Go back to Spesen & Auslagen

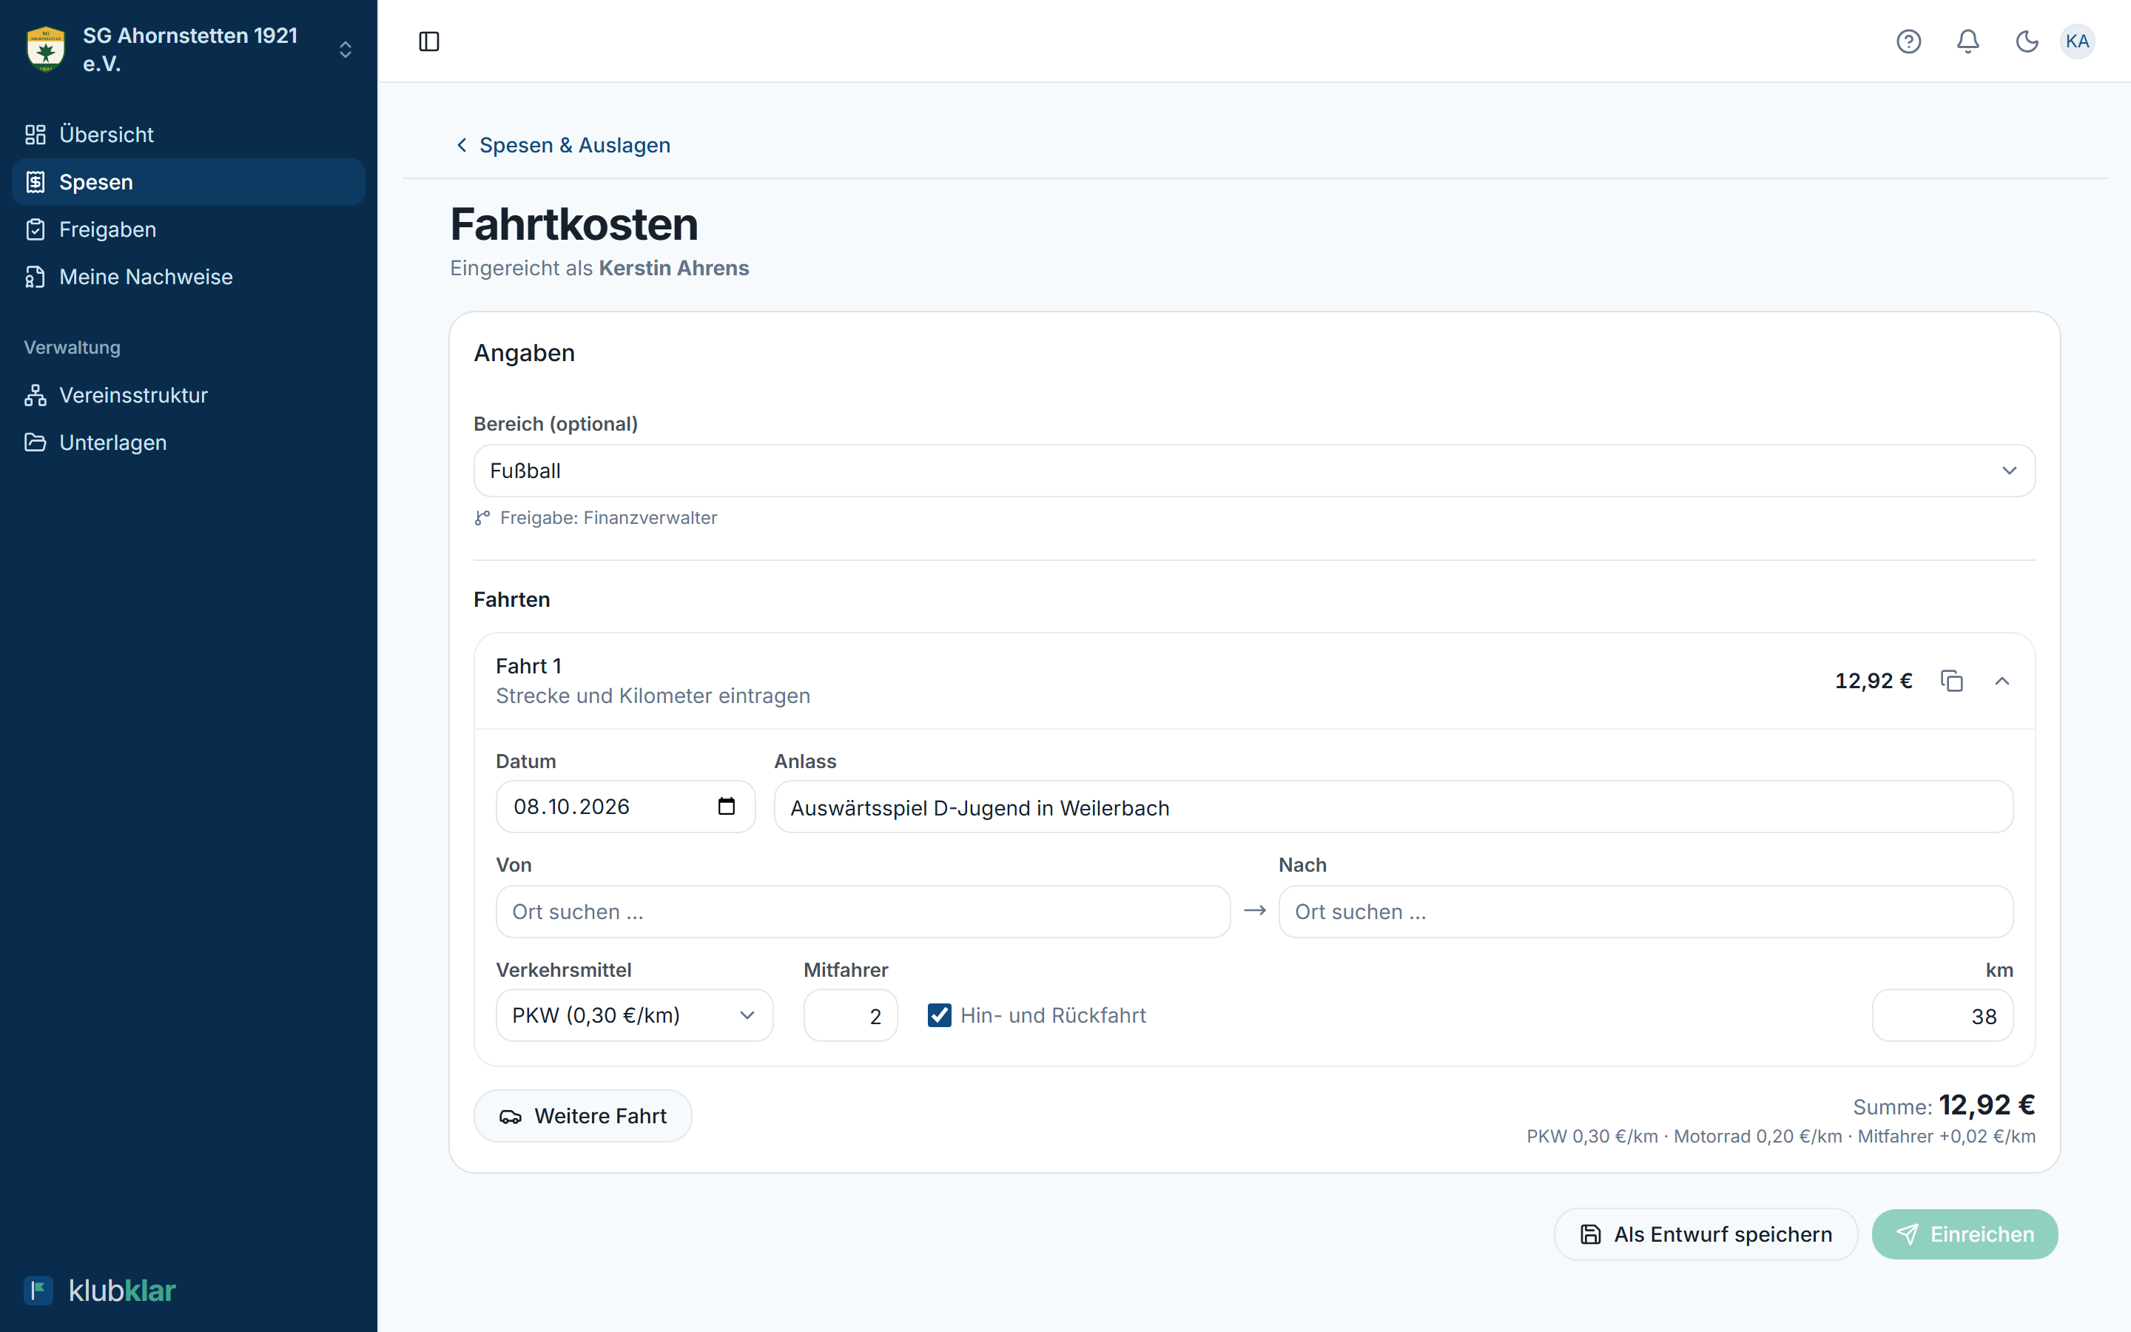tap(562, 145)
